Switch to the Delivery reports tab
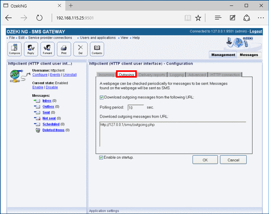 point(151,75)
